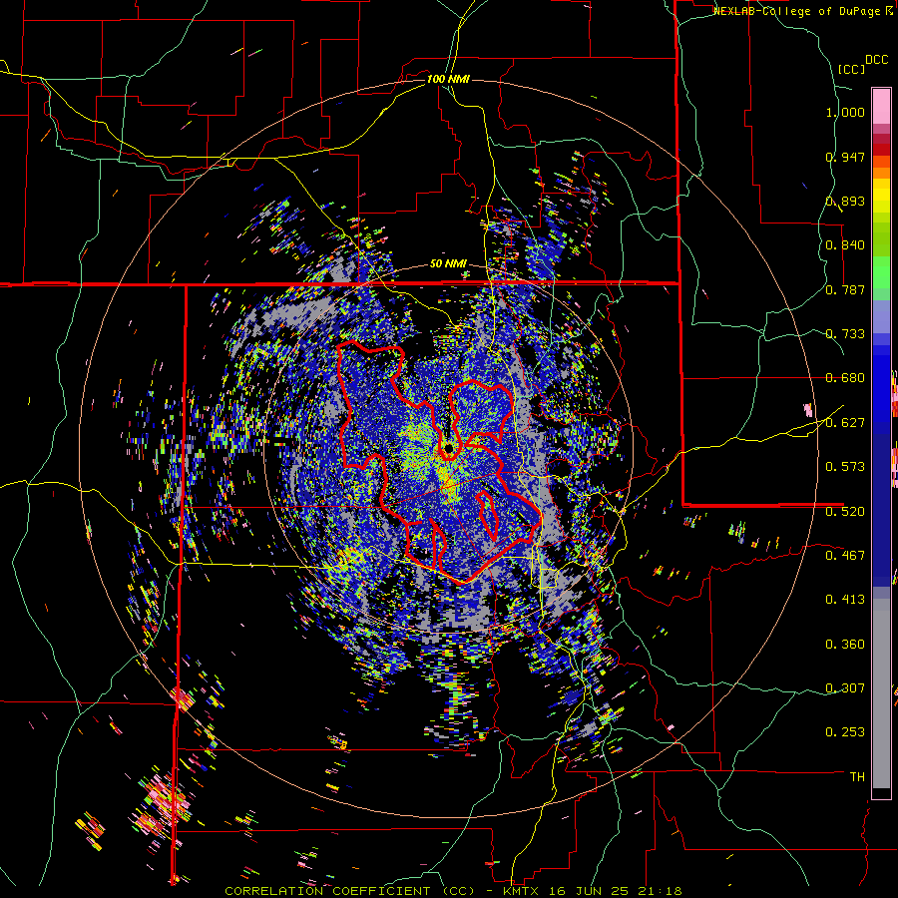Select the 0.573 scale value
Viewport: 898px width, 898px height.
(x=845, y=467)
